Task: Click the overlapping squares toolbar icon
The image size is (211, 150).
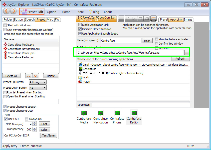Action: pos(147,19)
